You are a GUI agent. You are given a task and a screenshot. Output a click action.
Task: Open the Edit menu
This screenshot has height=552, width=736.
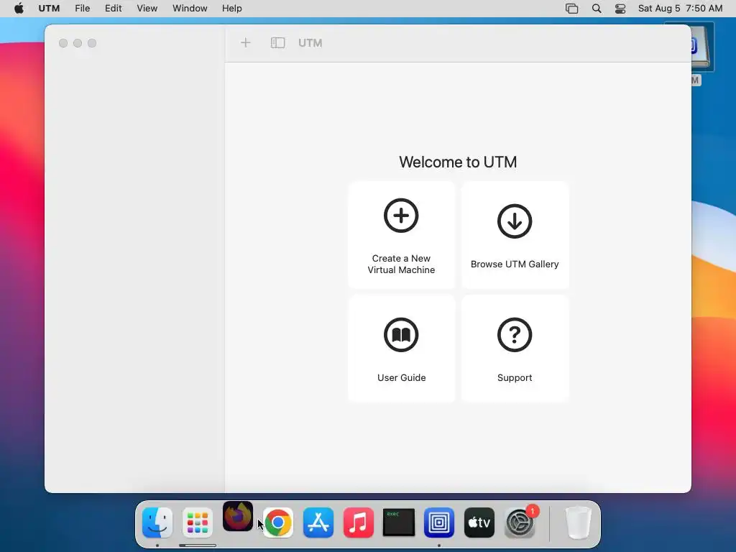pos(113,9)
